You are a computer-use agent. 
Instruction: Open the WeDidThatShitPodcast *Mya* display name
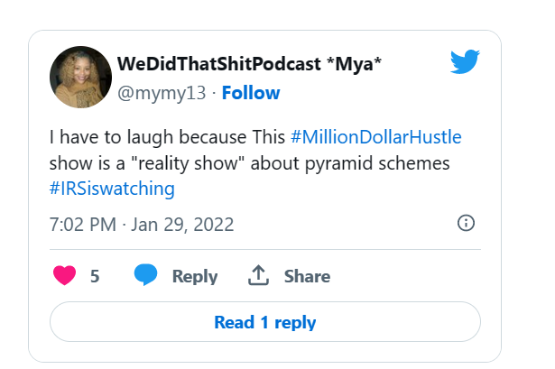click(249, 64)
